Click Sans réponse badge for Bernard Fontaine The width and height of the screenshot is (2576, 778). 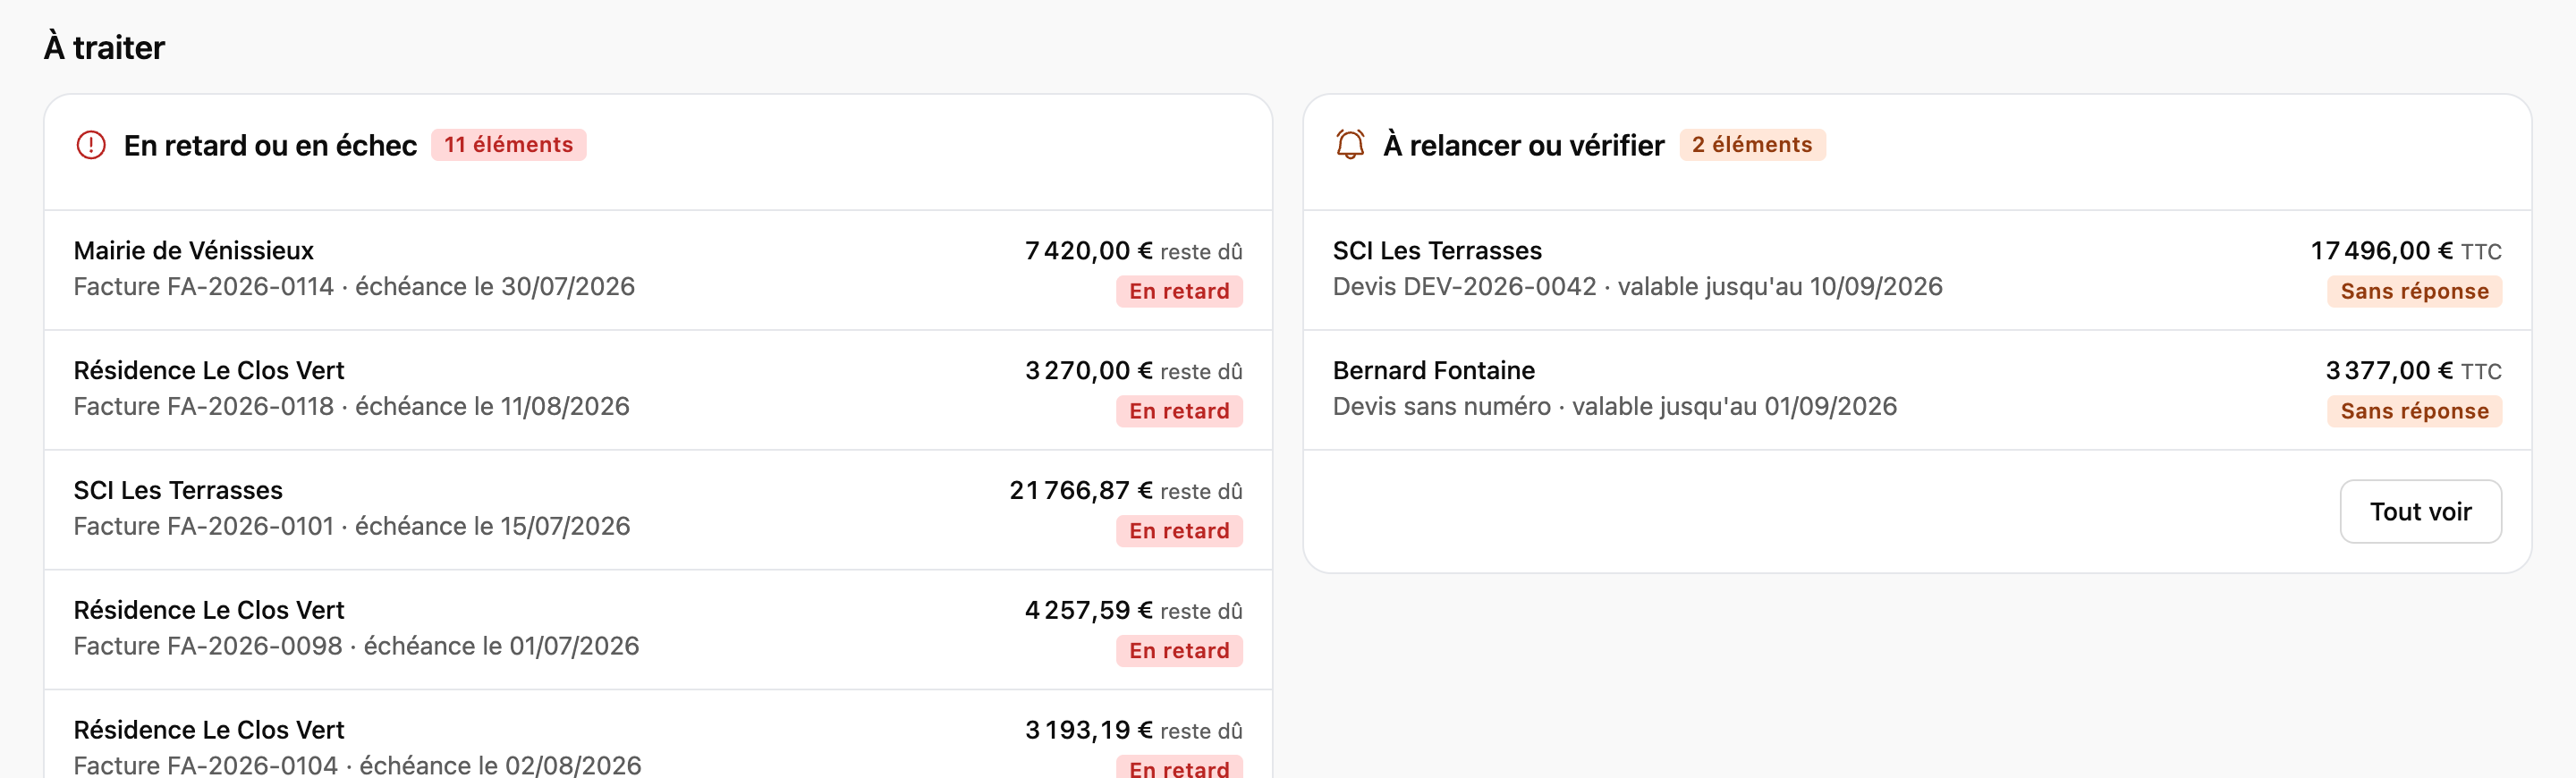point(2414,411)
